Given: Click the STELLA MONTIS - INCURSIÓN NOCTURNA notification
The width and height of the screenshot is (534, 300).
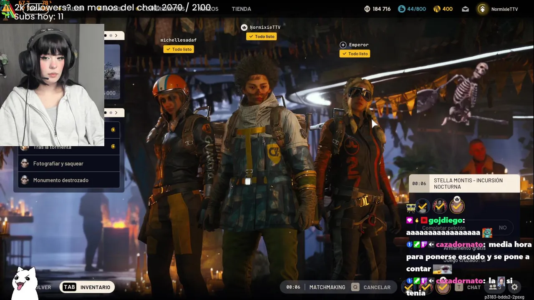Looking at the screenshot, I should point(464,184).
